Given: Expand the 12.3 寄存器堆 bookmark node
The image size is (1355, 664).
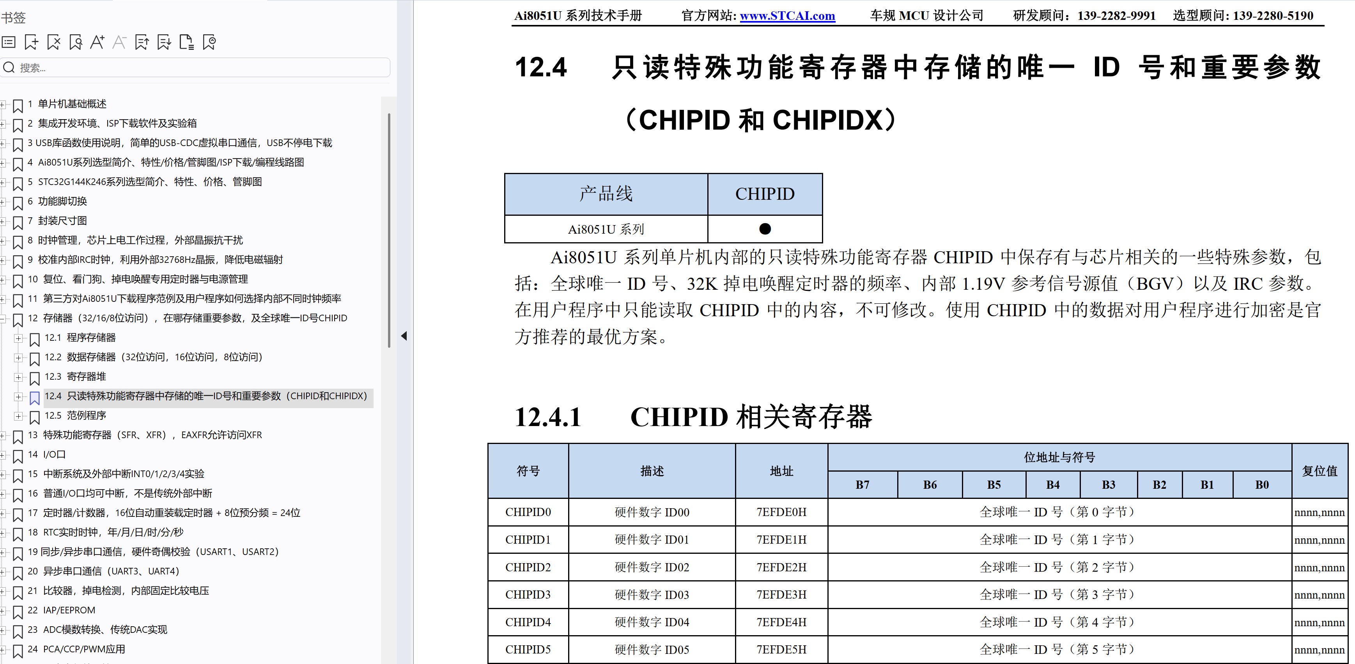Looking at the screenshot, I should coord(18,377).
